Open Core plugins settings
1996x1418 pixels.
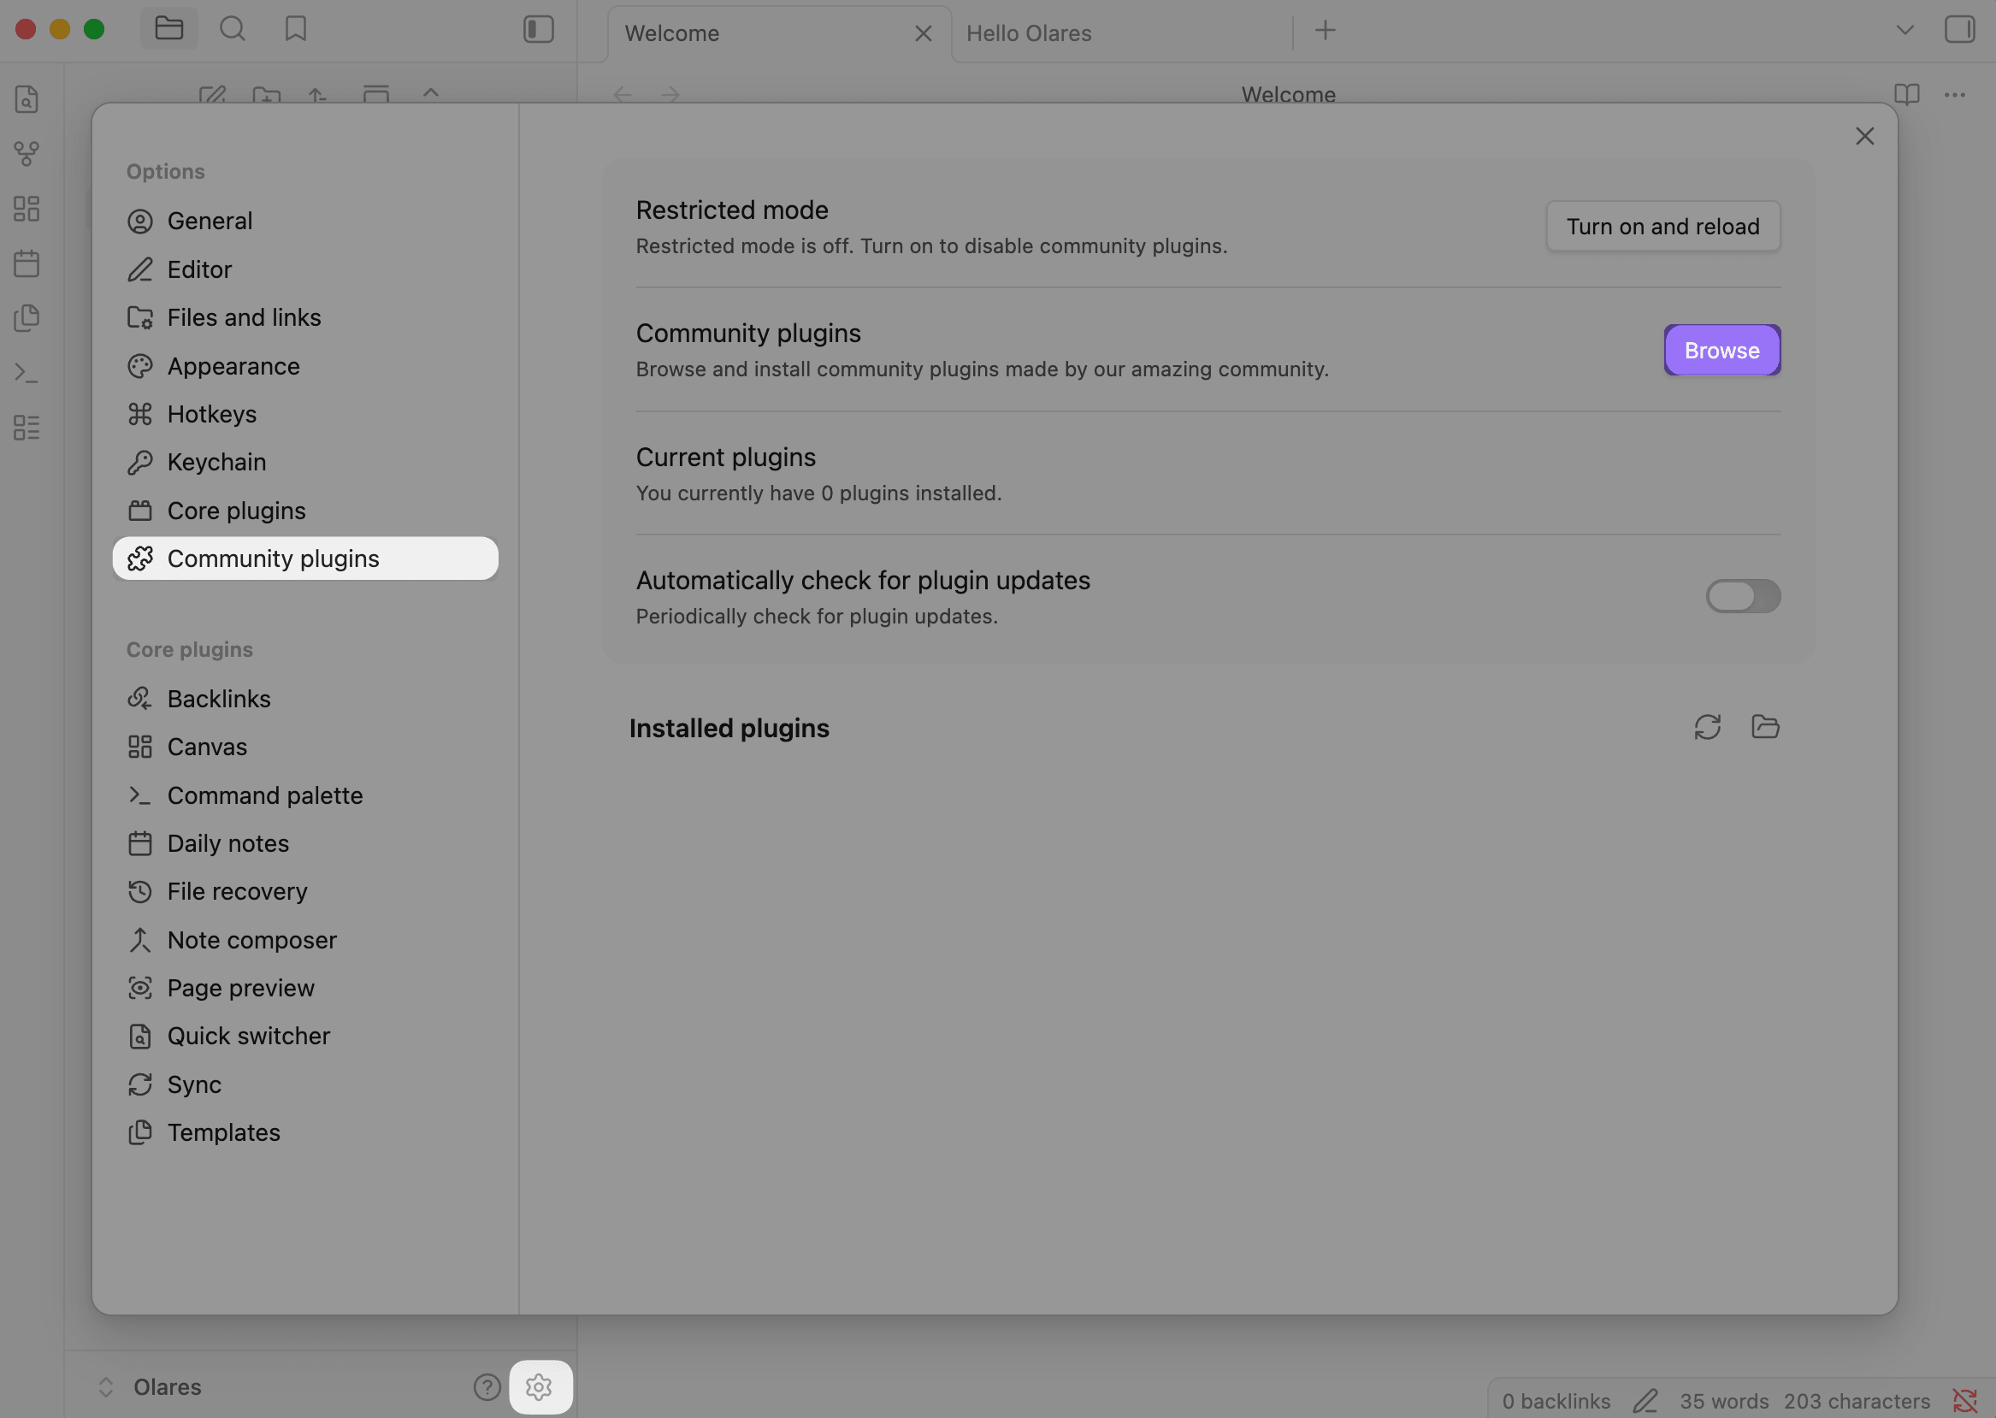(x=305, y=510)
